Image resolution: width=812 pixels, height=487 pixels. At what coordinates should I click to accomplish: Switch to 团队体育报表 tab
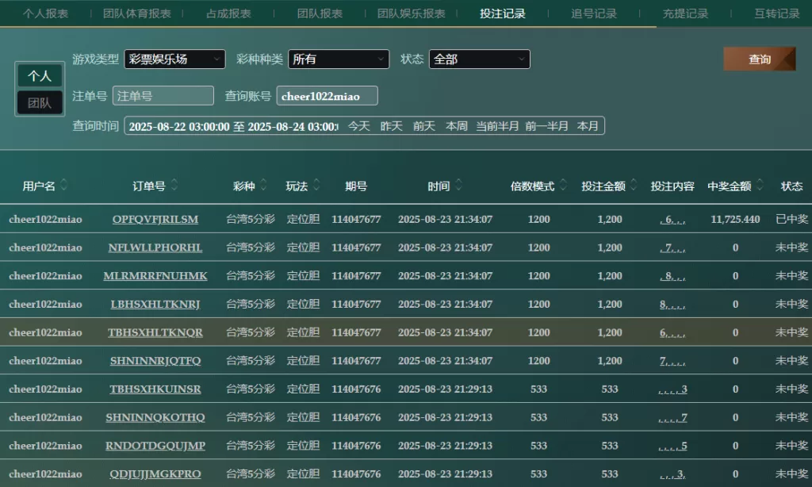click(x=136, y=13)
